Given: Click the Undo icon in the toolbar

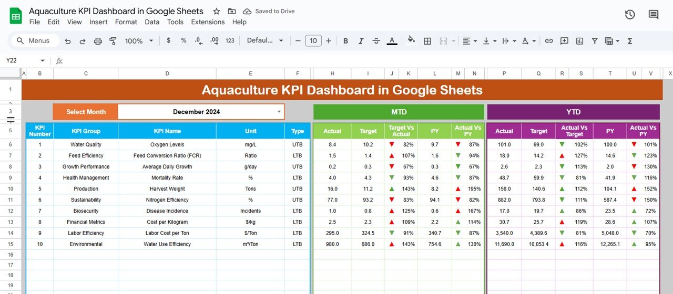Looking at the screenshot, I should (x=67, y=41).
